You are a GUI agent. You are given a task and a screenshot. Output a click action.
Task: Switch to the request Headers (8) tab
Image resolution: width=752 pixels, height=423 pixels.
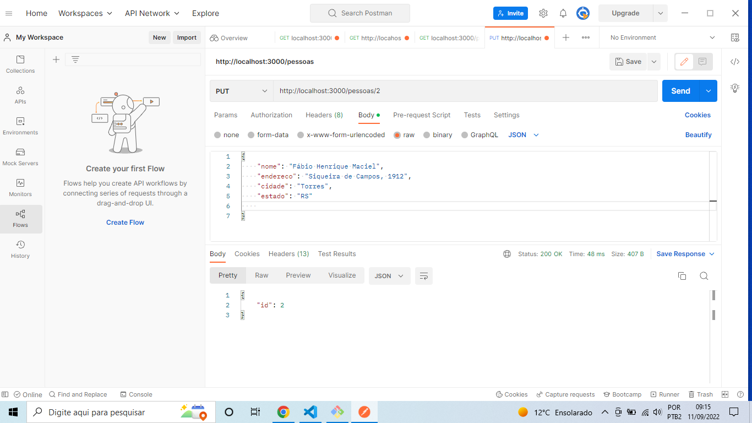point(324,115)
